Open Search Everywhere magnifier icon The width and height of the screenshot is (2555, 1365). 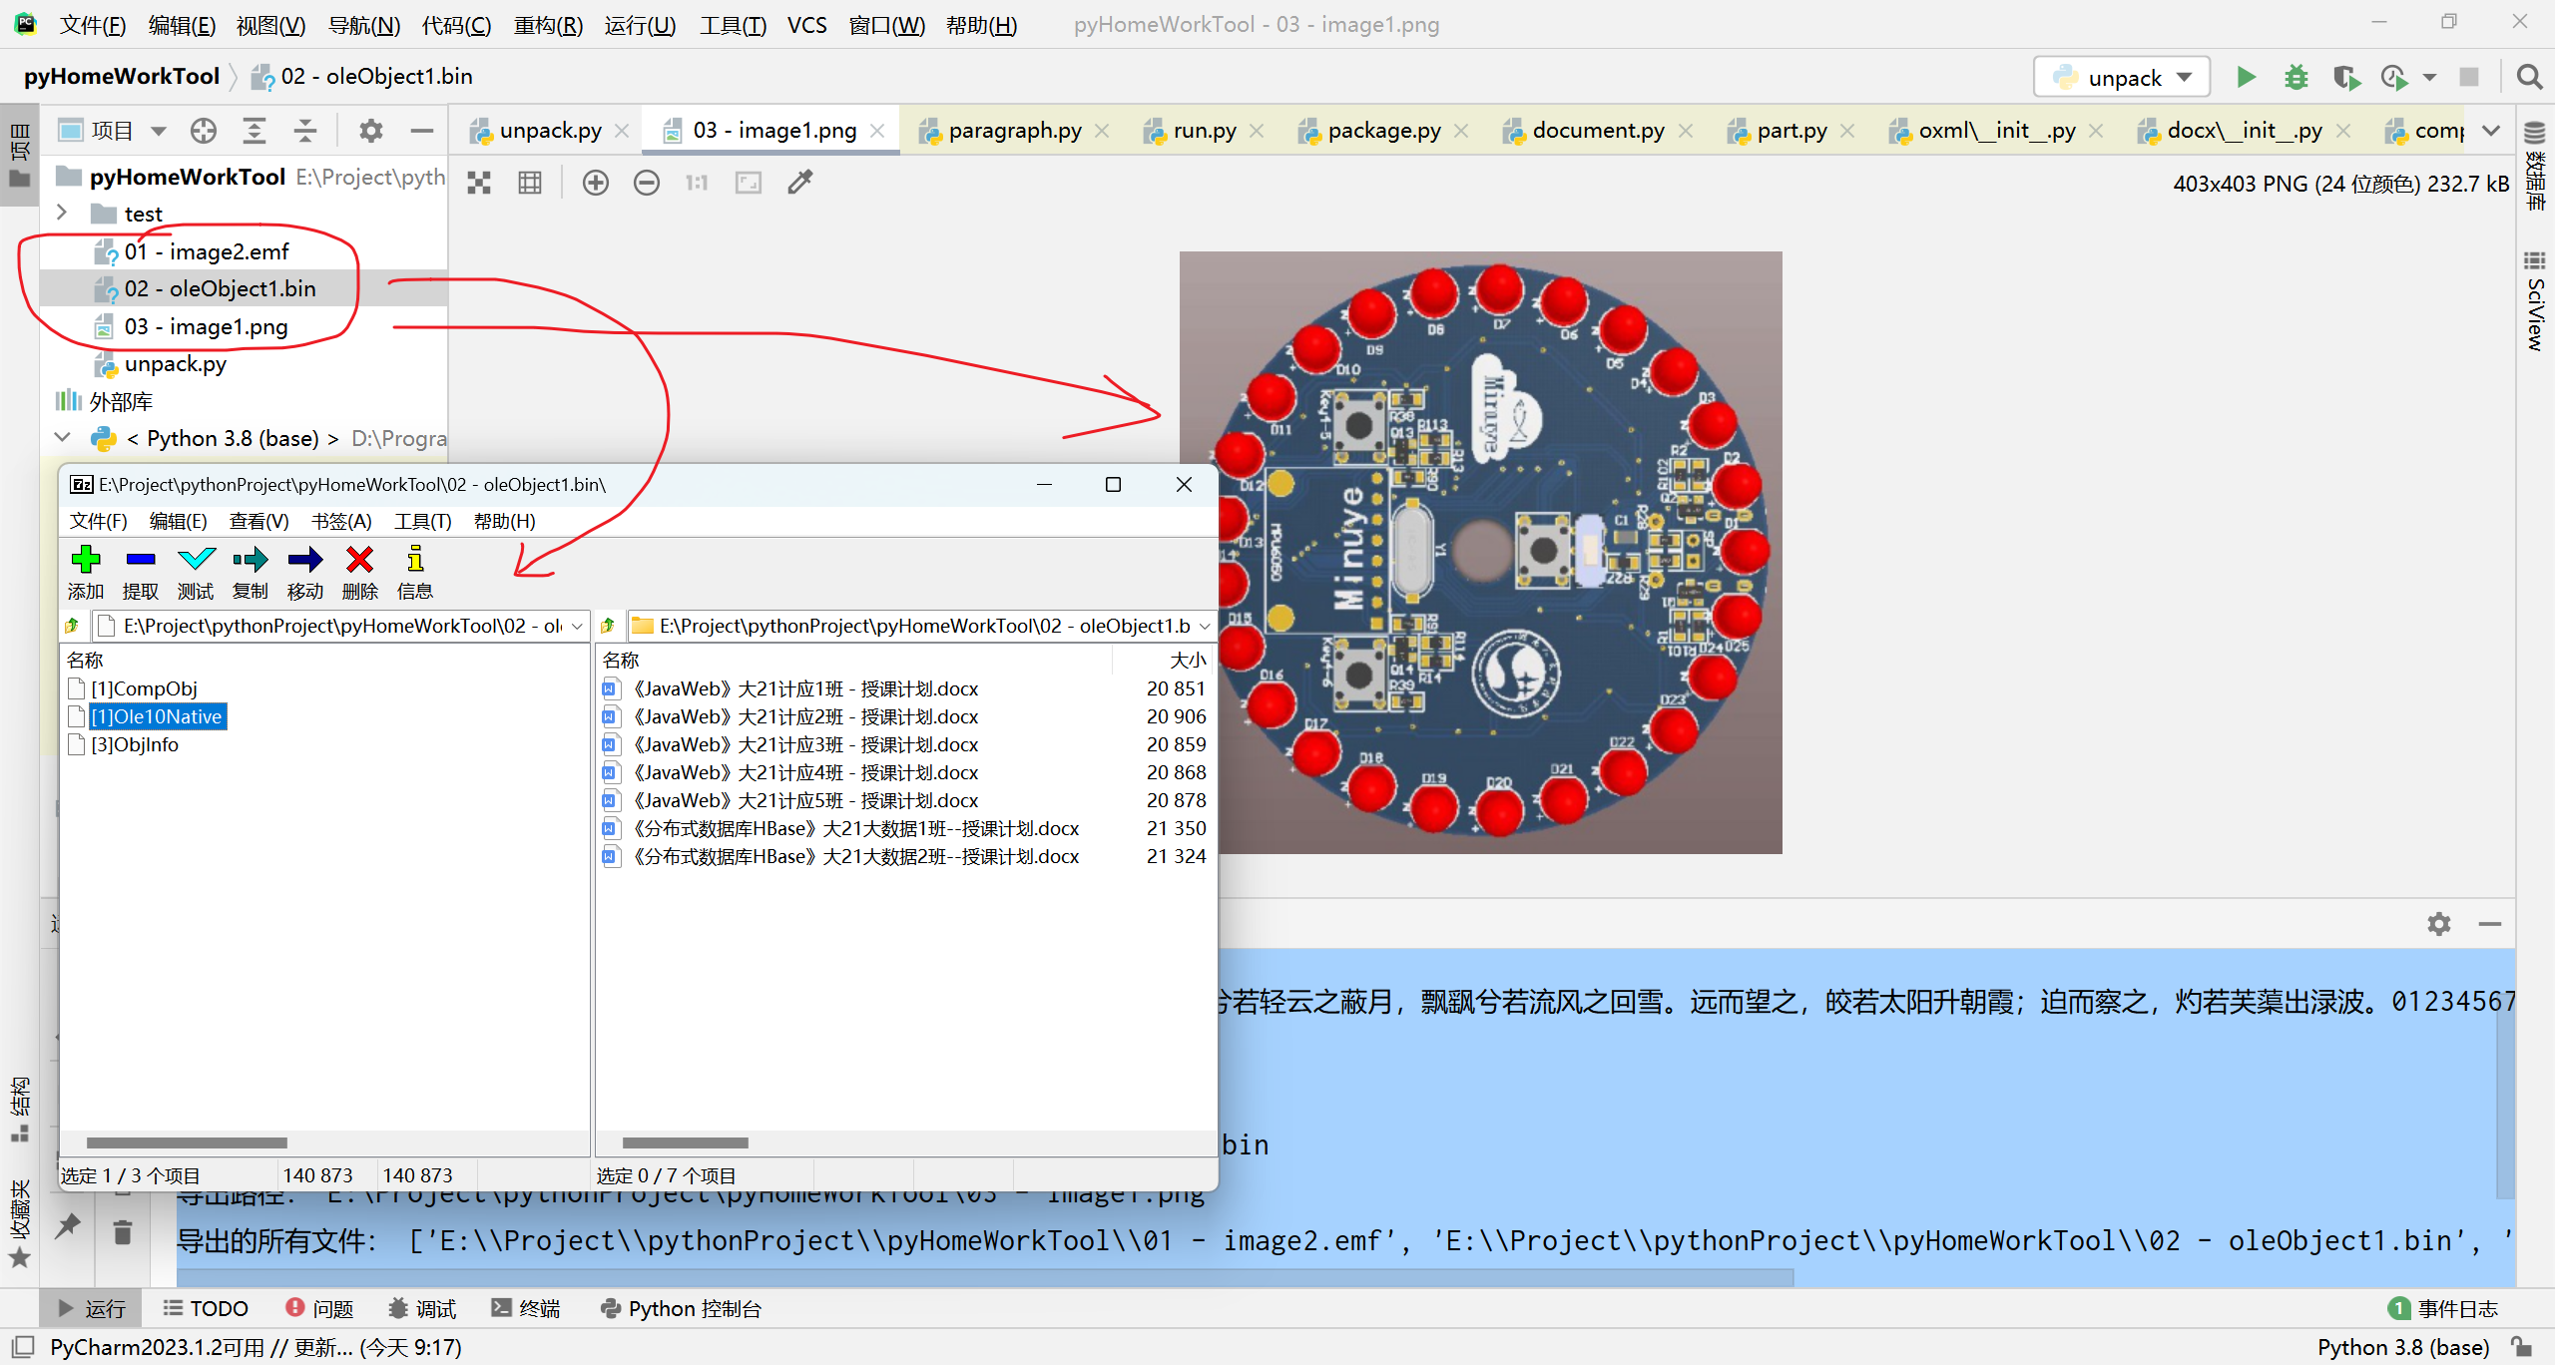pyautogui.click(x=2528, y=78)
